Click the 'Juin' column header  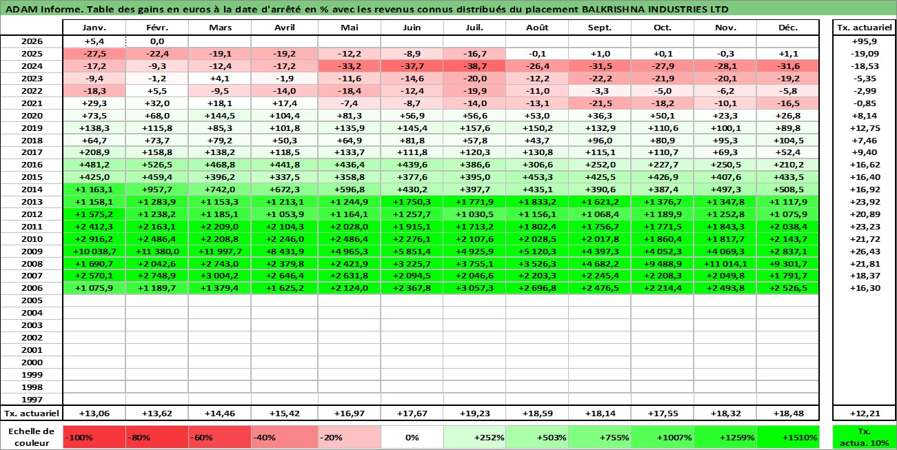pos(412,28)
